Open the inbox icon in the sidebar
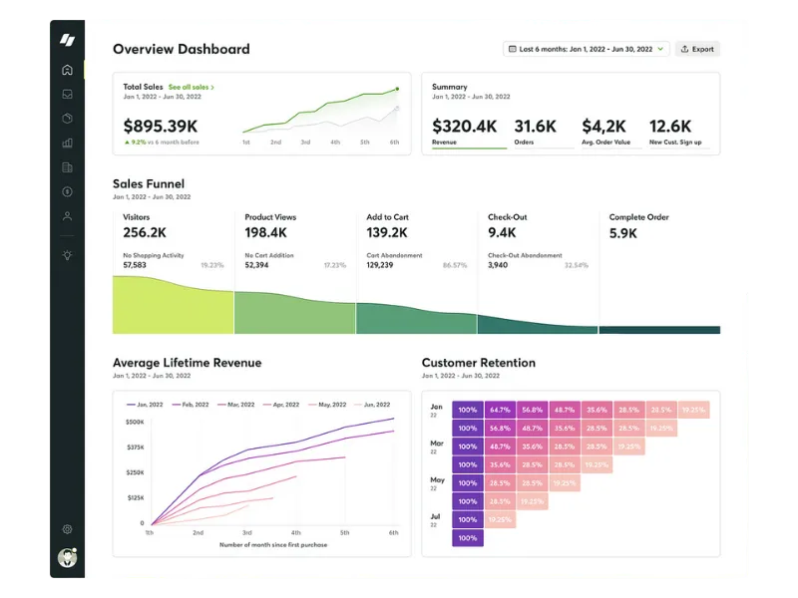Screen dimensions: 798x598 67,95
